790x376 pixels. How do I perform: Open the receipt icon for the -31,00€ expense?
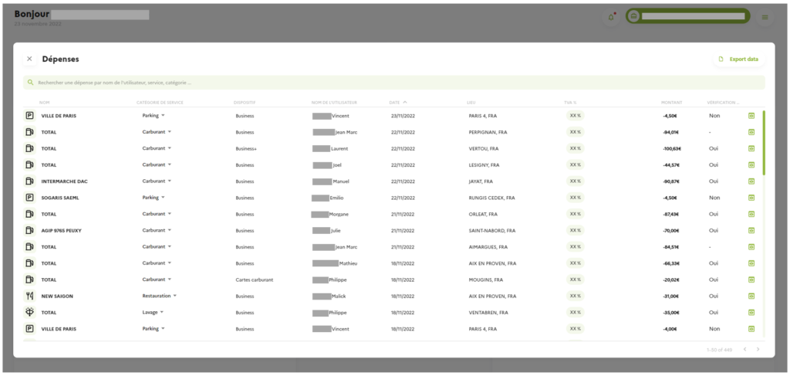(x=751, y=296)
